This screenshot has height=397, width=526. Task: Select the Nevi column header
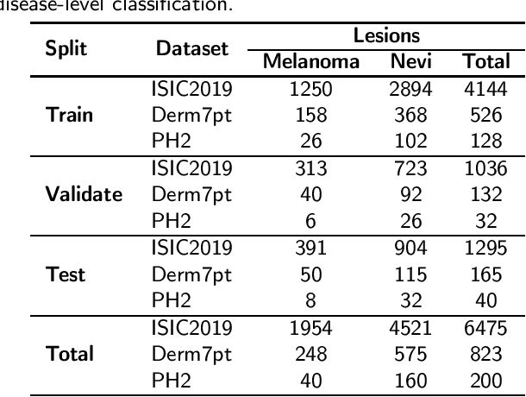(x=410, y=61)
